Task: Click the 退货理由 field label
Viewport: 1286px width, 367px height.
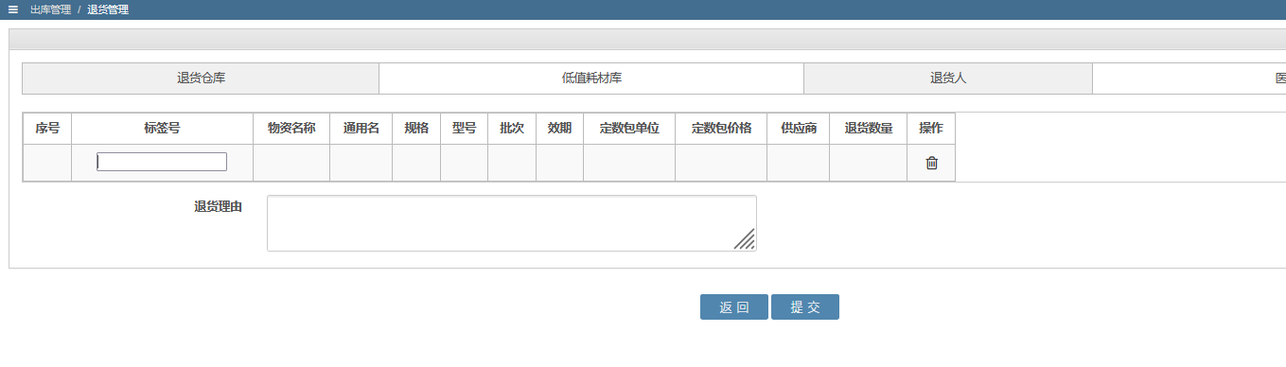Action: click(x=218, y=207)
